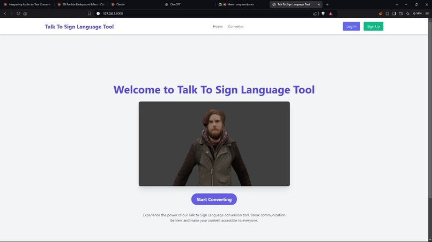Switch to 3D Particle Background Effect tab

coord(81,4)
